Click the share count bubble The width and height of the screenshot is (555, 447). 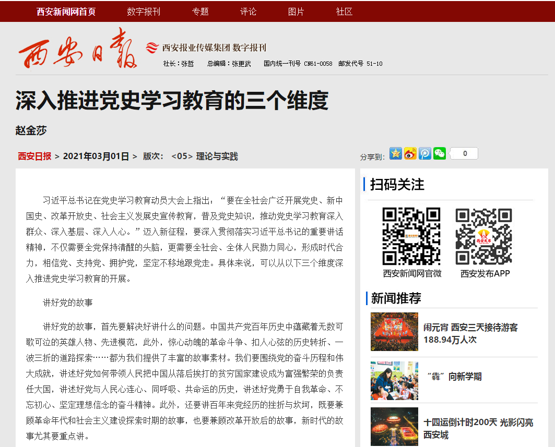click(x=464, y=153)
